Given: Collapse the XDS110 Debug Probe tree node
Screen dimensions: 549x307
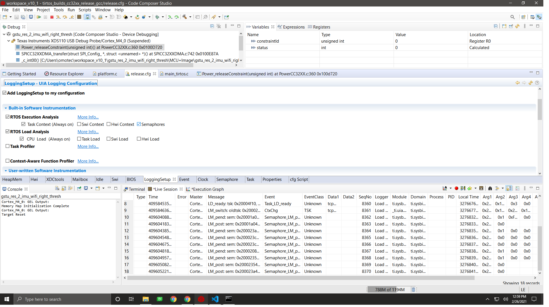Looking at the screenshot, I should 9,41.
